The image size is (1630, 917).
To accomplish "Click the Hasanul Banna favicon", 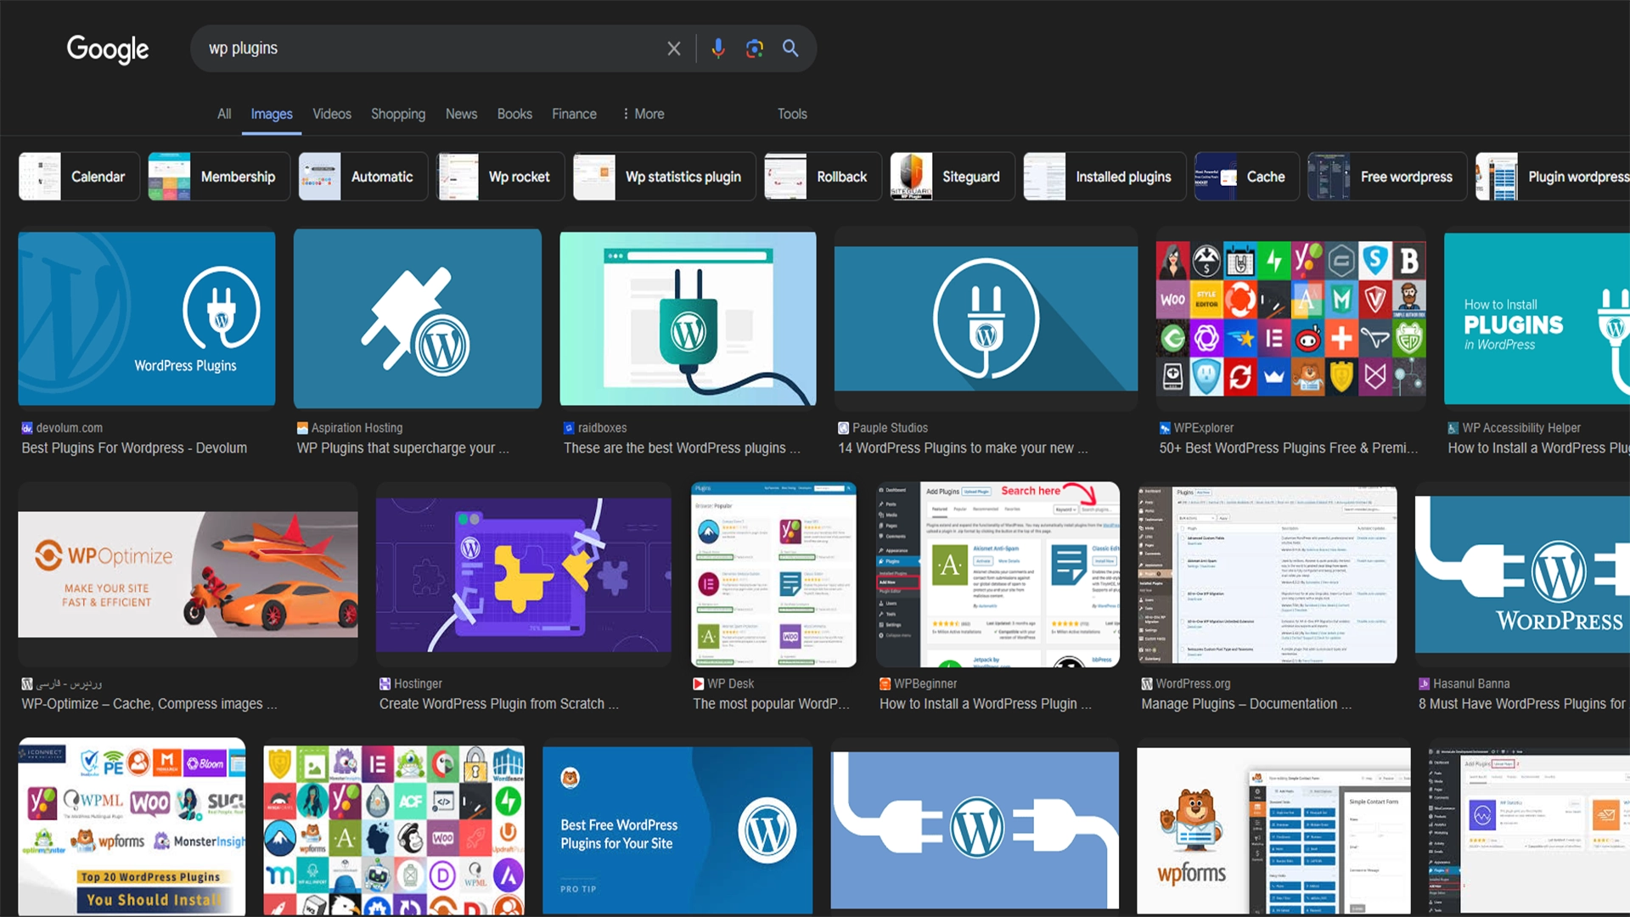I will pyautogui.click(x=1424, y=684).
